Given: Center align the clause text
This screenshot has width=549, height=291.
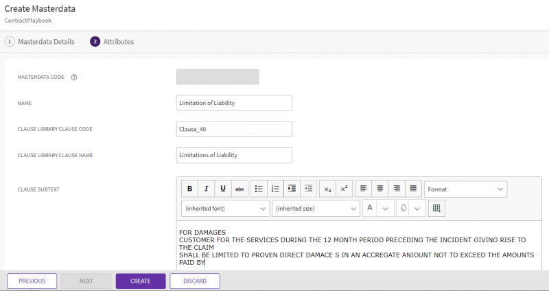Looking at the screenshot, I should [x=379, y=189].
